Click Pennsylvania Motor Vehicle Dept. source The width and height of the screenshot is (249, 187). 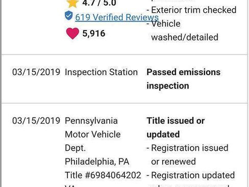[x=93, y=134]
